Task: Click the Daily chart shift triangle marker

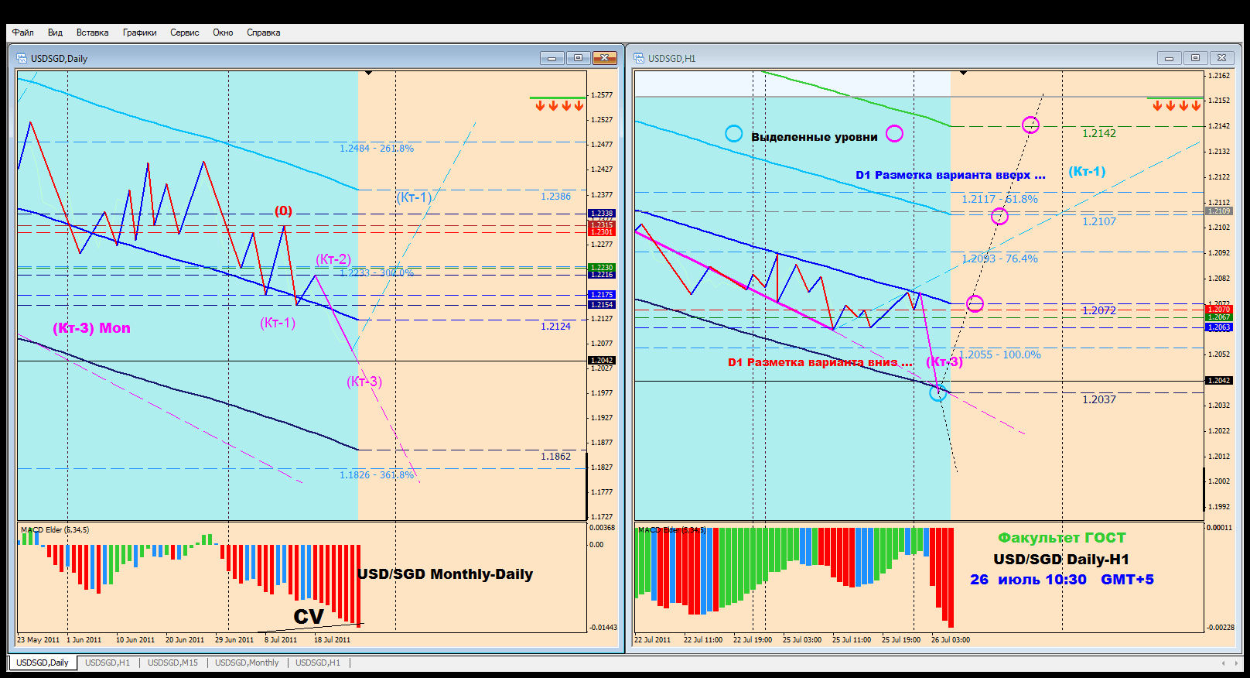Action: pos(369,73)
